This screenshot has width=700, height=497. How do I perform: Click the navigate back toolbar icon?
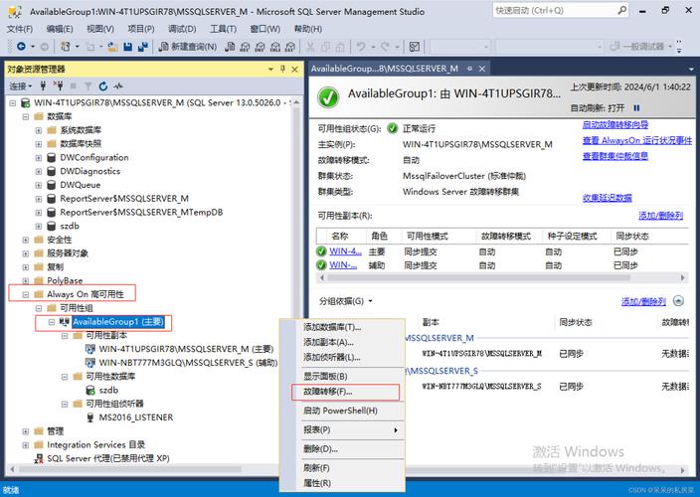(21, 46)
